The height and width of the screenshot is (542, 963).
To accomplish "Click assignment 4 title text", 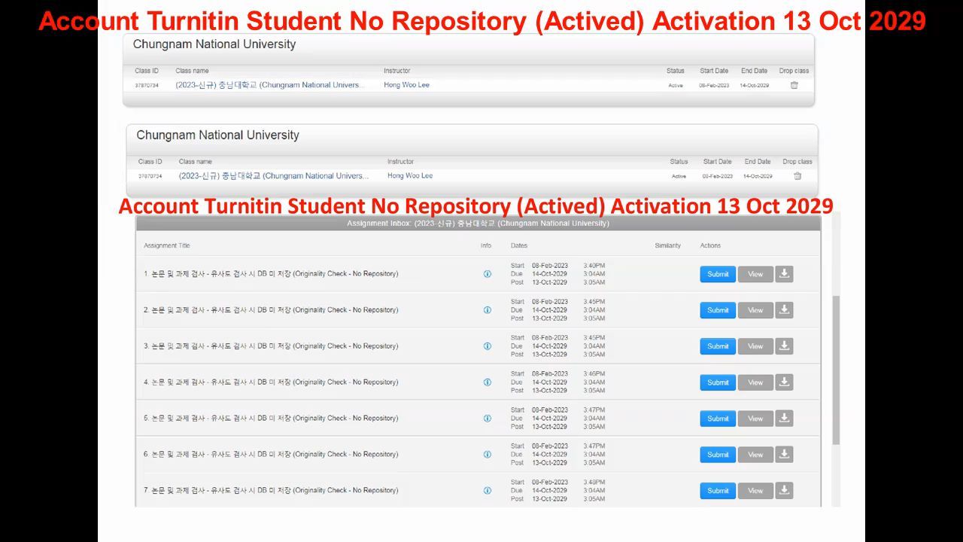I will [271, 382].
